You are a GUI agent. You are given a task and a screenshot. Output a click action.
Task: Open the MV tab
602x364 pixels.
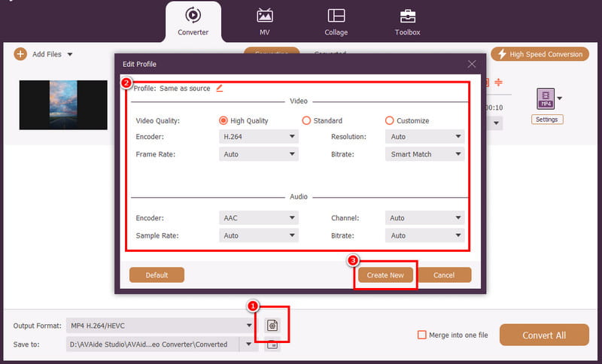click(x=265, y=22)
